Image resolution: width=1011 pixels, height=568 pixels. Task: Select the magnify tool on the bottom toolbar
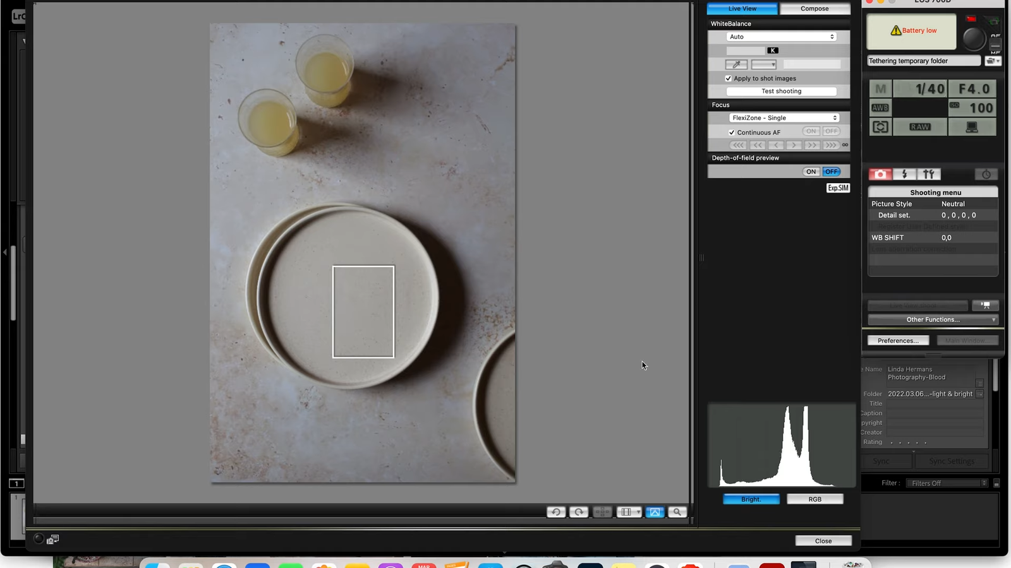[677, 512]
